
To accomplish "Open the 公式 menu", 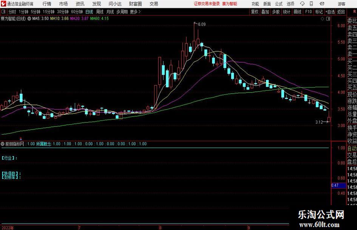I will [x=279, y=4].
